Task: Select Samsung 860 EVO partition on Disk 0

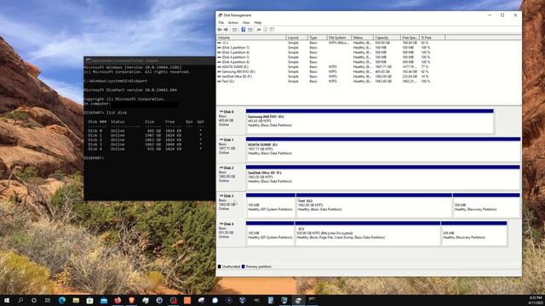Action: pyautogui.click(x=370, y=122)
